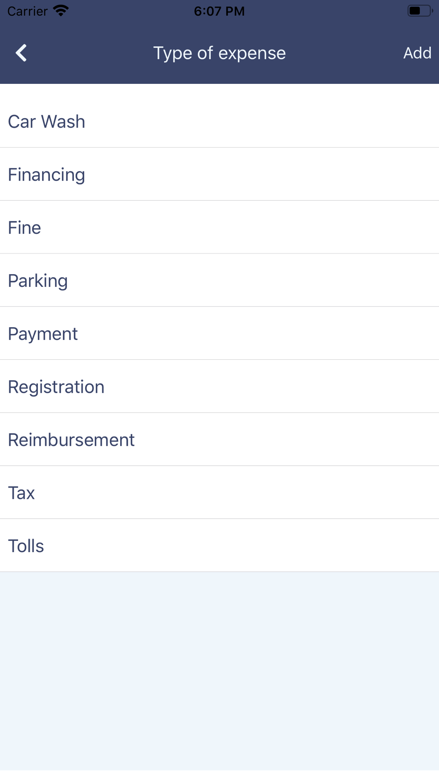Choose Financing from the list

pos(219,174)
